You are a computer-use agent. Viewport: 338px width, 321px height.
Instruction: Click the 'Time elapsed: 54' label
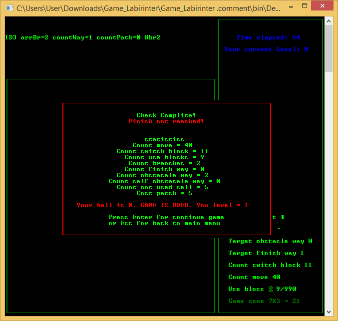point(268,37)
